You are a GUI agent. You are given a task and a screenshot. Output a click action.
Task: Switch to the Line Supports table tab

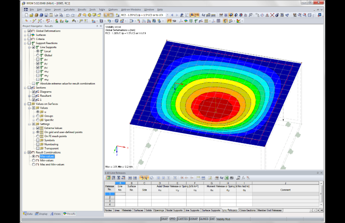(192, 210)
